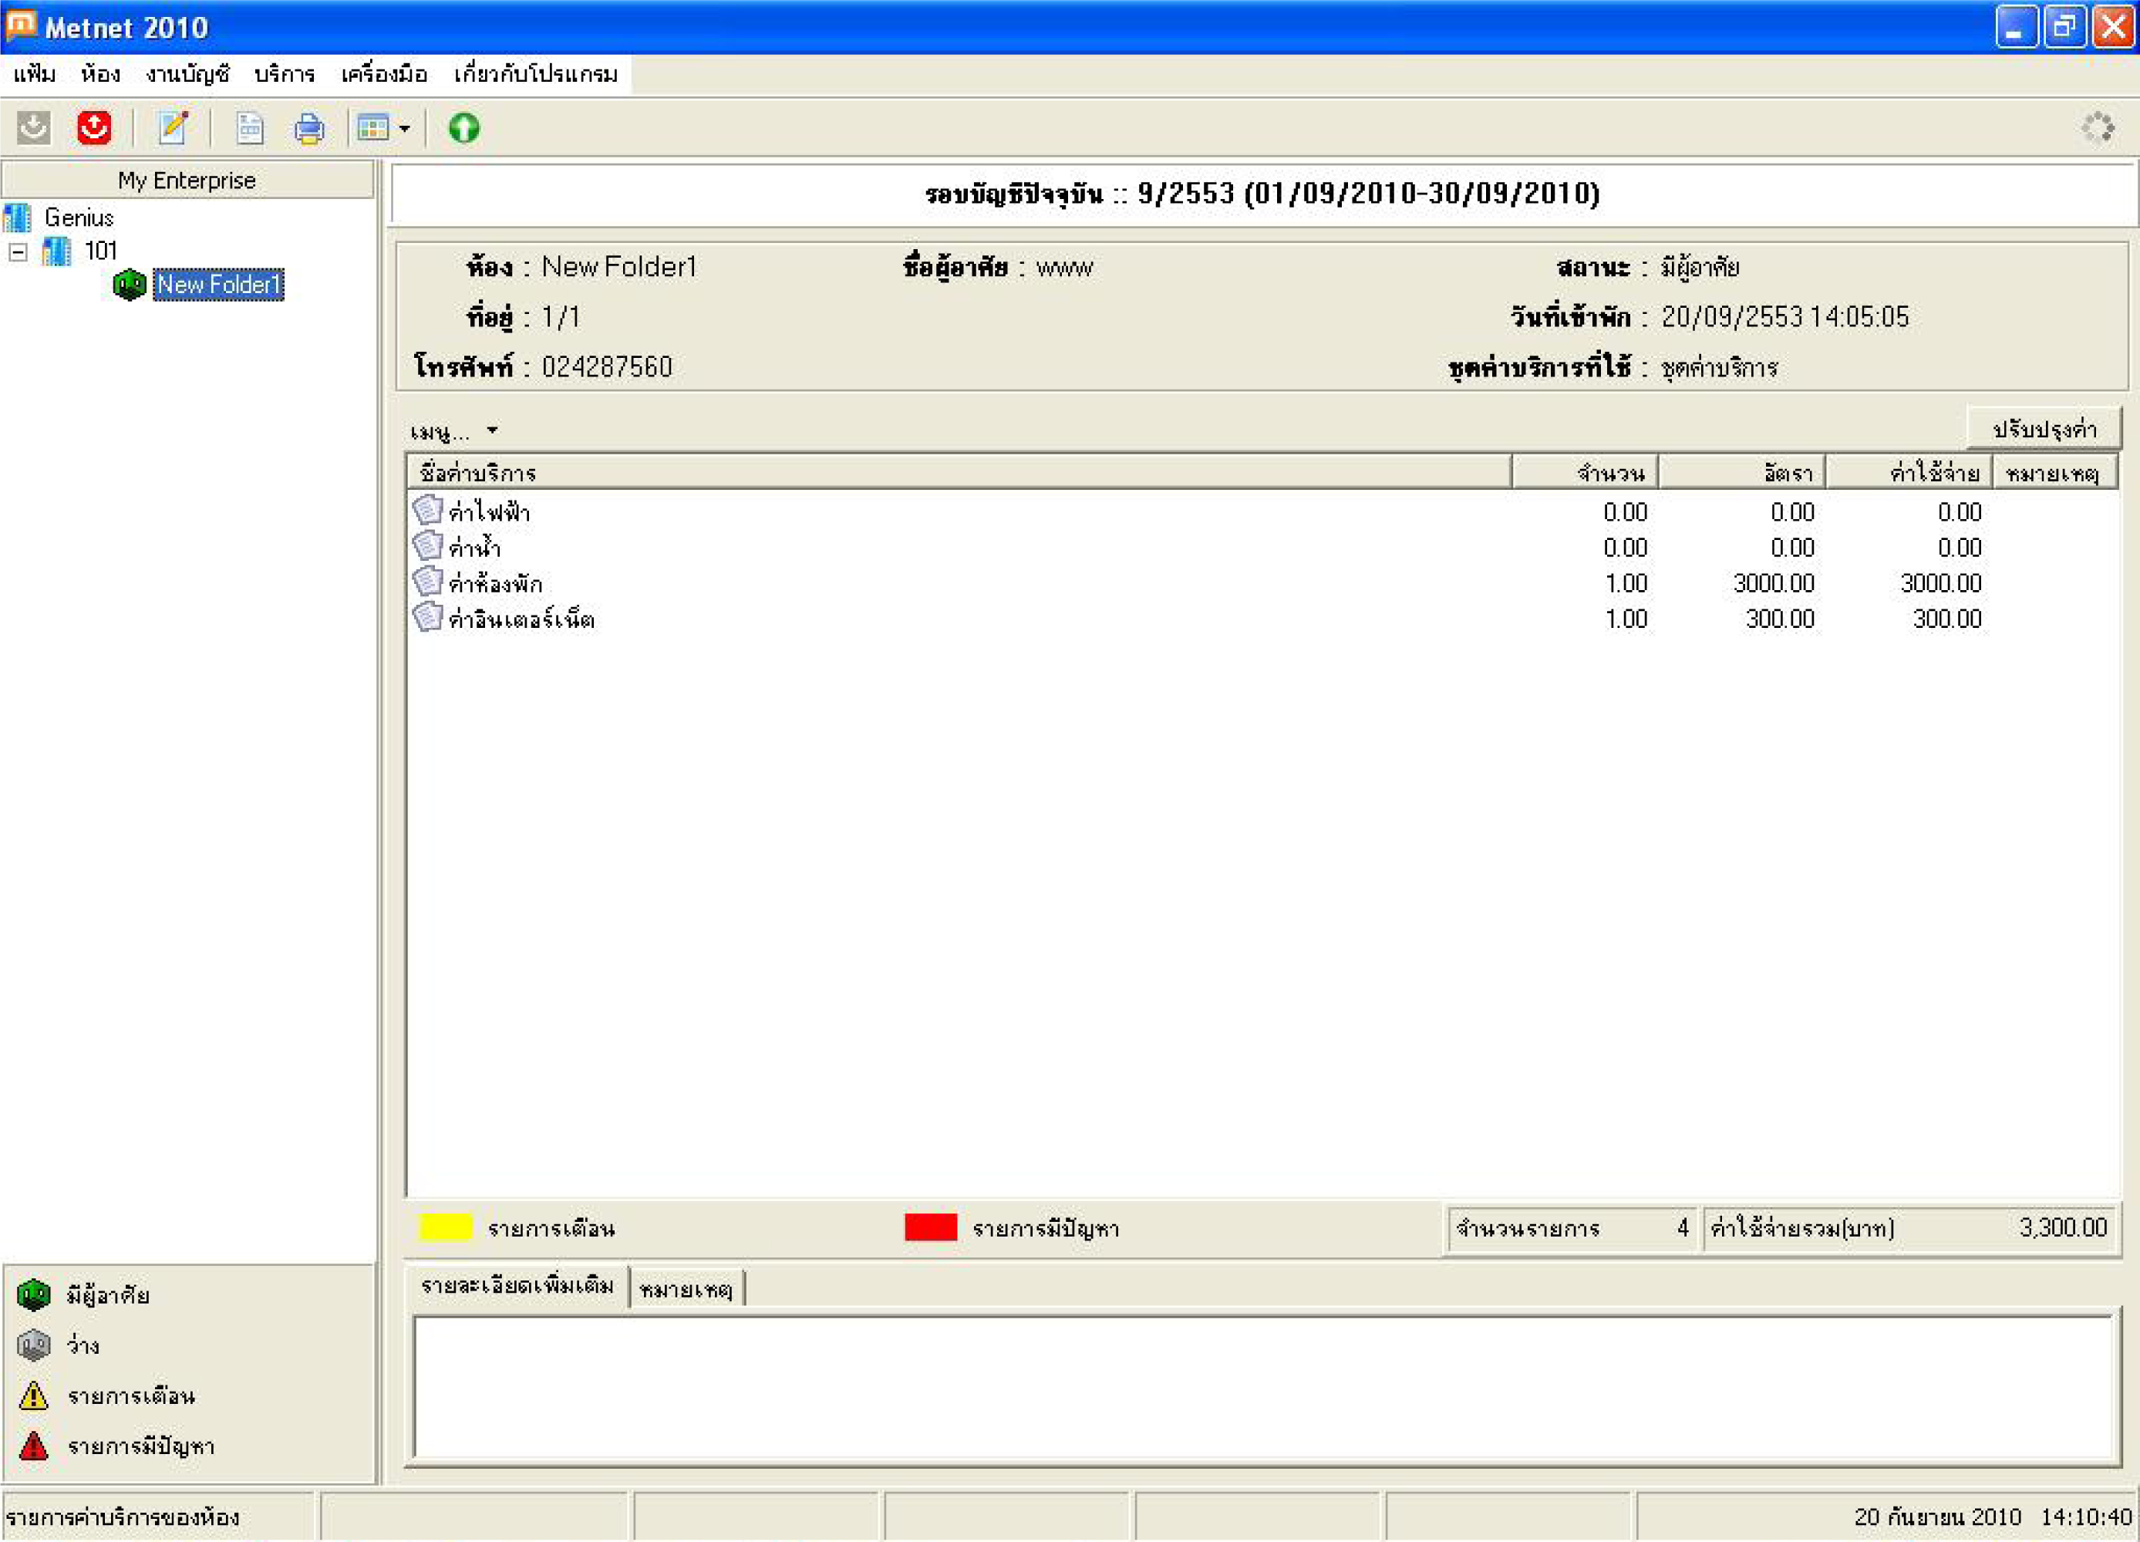2140x1542 pixels.
Task: Open the บริการ menu
Action: [285, 75]
